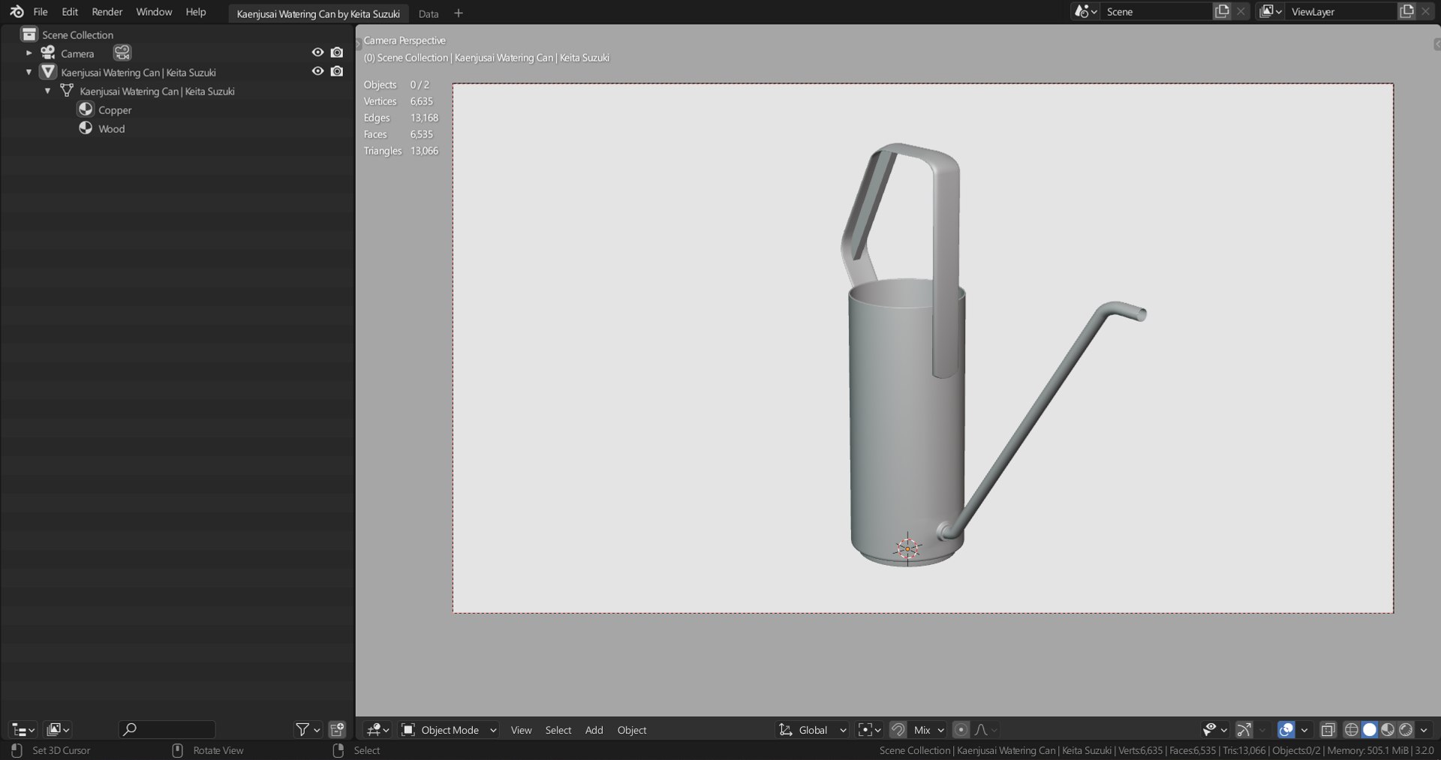Open the outliner filter popover
Viewport: 1441px width, 760px height.
pos(308,729)
